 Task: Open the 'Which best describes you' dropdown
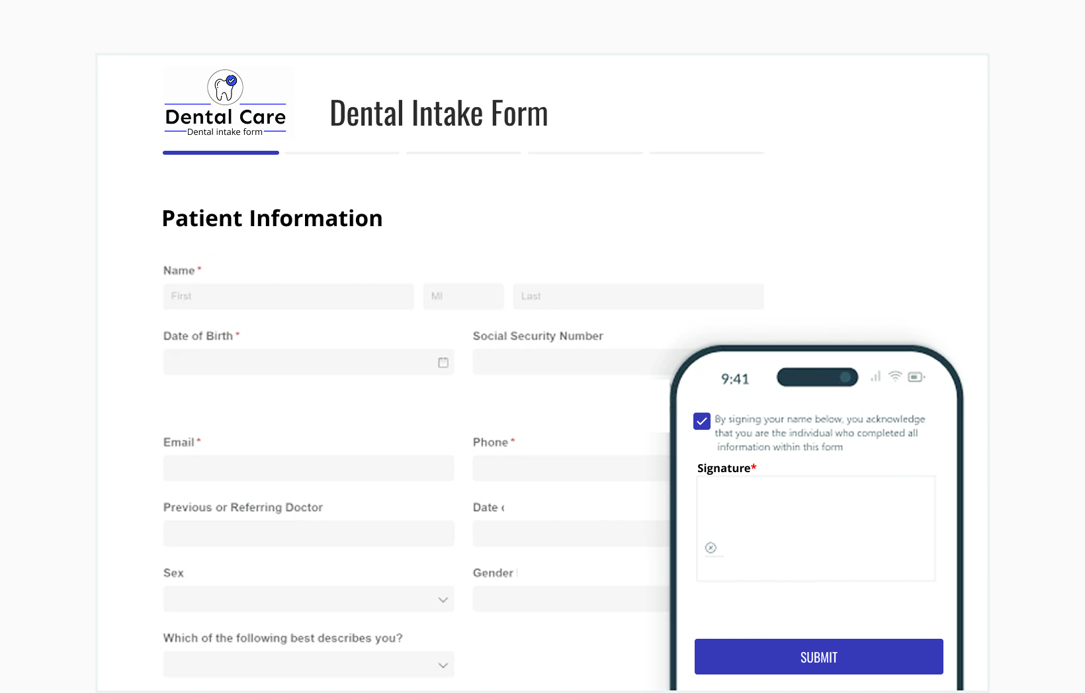coord(308,665)
